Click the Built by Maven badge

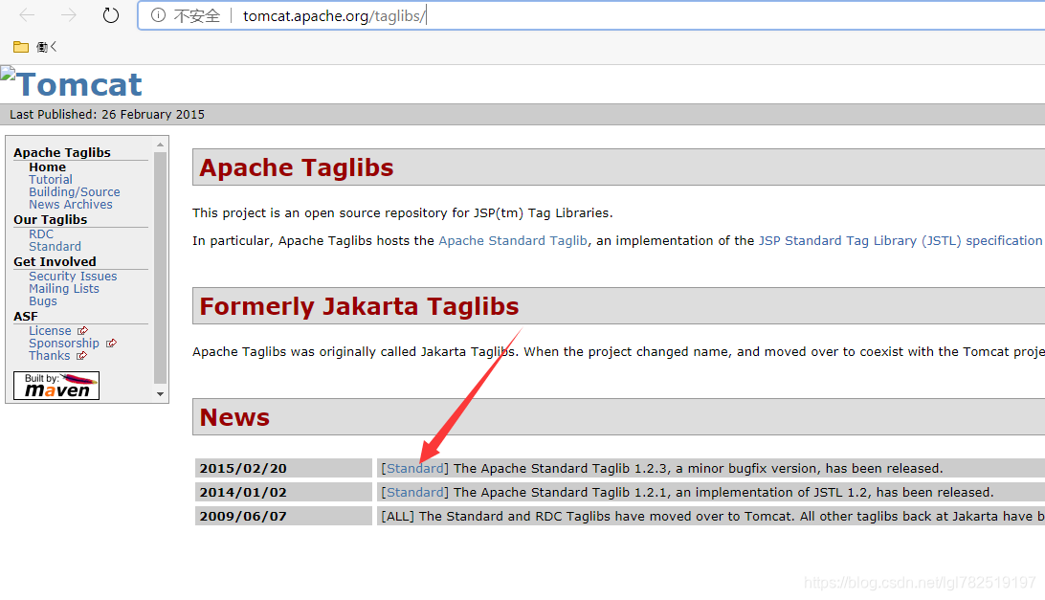56,386
